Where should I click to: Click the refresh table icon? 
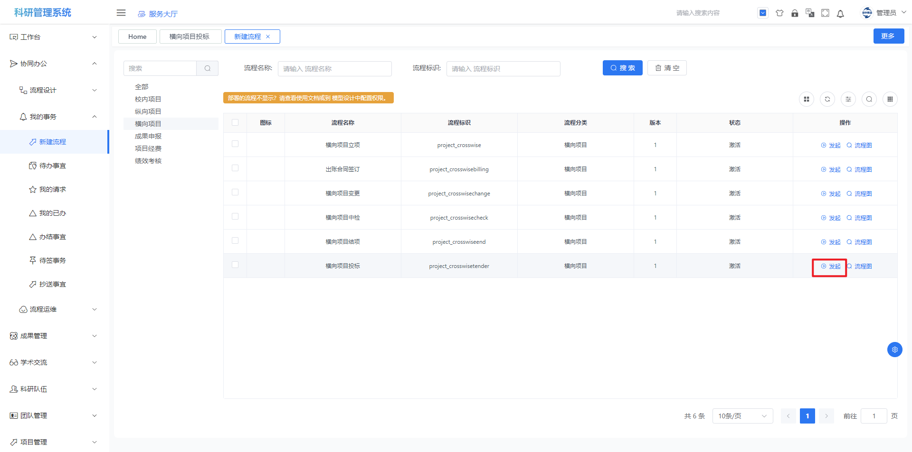(x=827, y=99)
